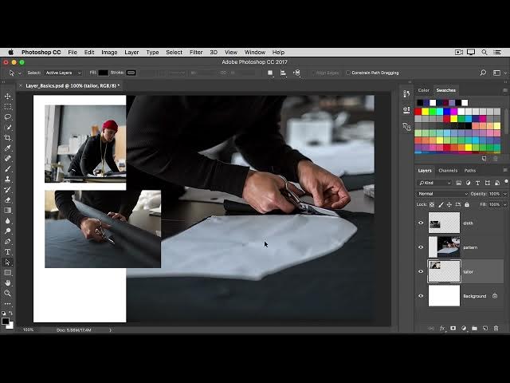Screen dimensions: 510x383
Task: Click the layer effects fx icon
Action: click(x=442, y=328)
